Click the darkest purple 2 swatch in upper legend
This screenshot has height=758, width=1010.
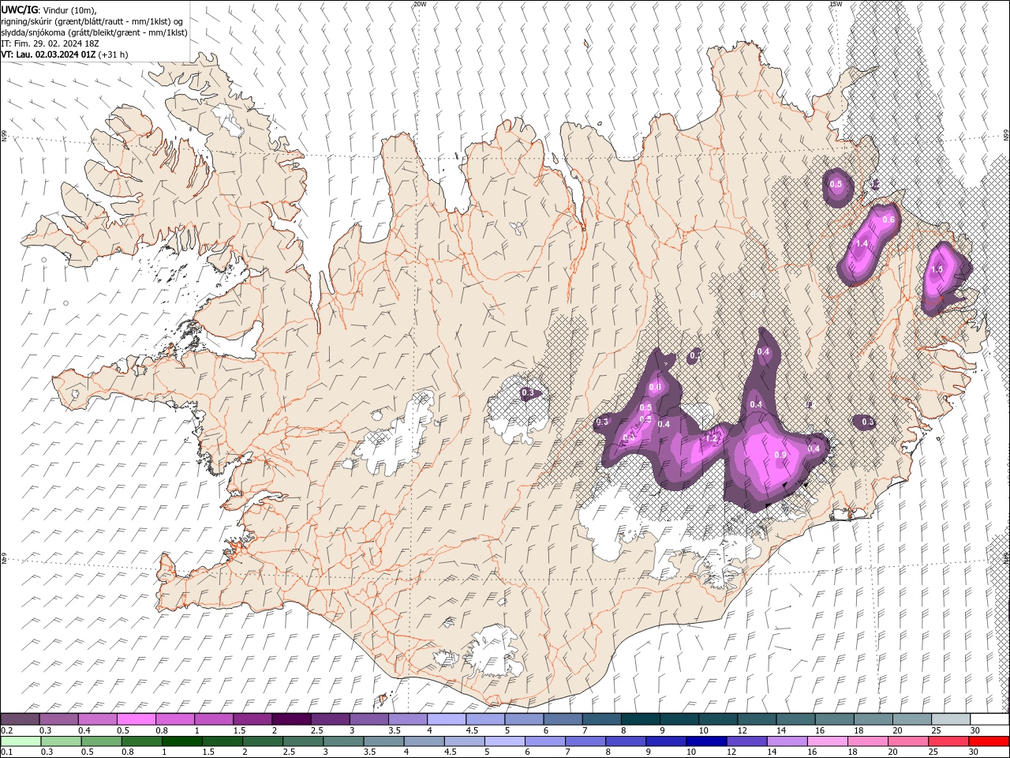(291, 719)
